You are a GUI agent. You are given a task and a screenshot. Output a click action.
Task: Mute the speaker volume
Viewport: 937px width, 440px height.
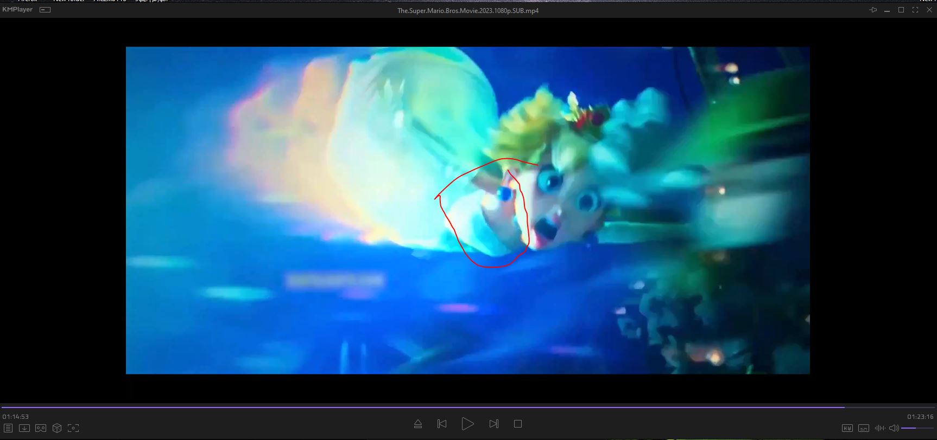click(894, 428)
